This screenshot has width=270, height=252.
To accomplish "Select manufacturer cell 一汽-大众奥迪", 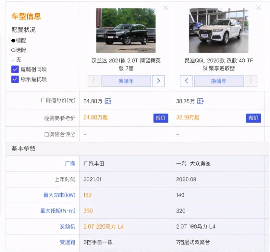I will 193,164.
